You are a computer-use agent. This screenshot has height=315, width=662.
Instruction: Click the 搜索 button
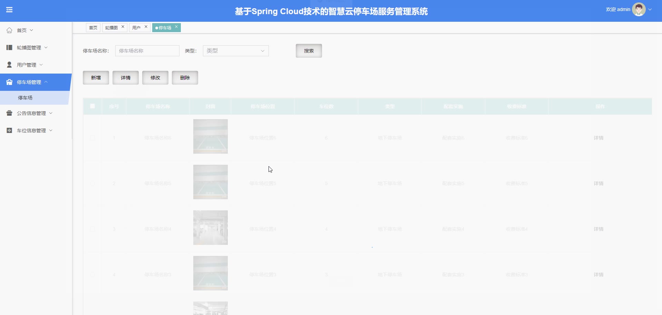pyautogui.click(x=309, y=51)
